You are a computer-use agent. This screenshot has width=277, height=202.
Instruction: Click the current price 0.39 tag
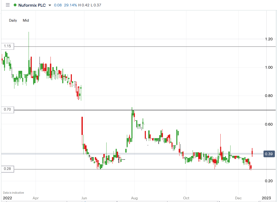point(269,154)
